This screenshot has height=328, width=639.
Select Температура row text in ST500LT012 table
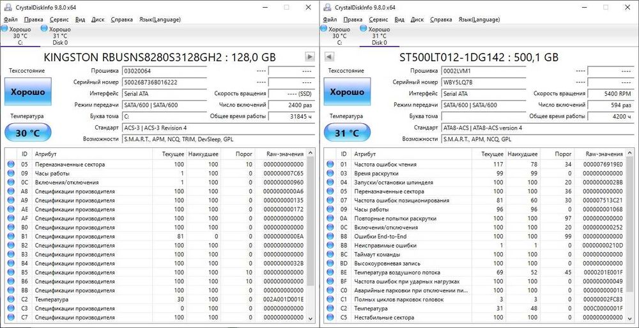click(x=371, y=308)
